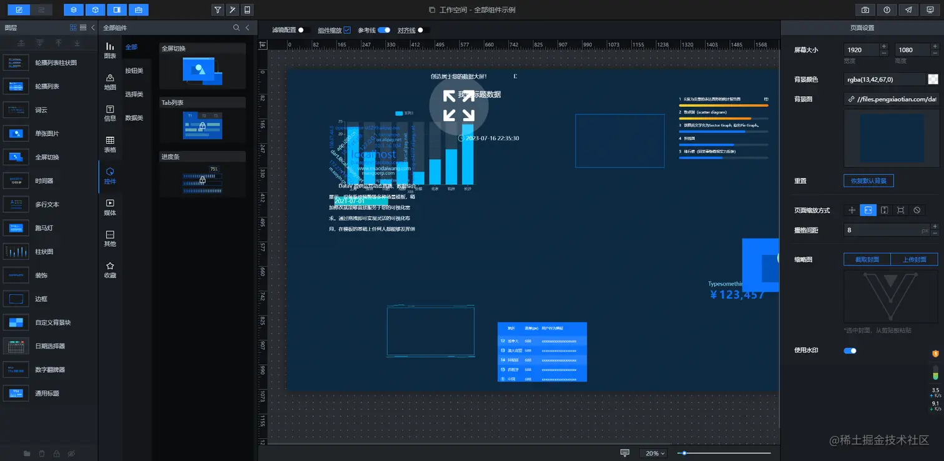Switch layers panel to thumbnail grid view
This screenshot has width=944, height=461.
(74, 27)
